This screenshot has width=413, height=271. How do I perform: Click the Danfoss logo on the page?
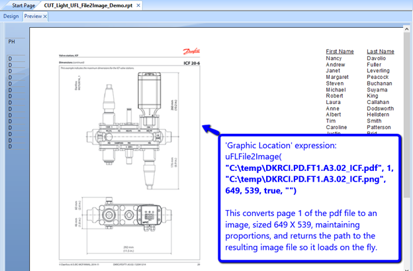191,51
